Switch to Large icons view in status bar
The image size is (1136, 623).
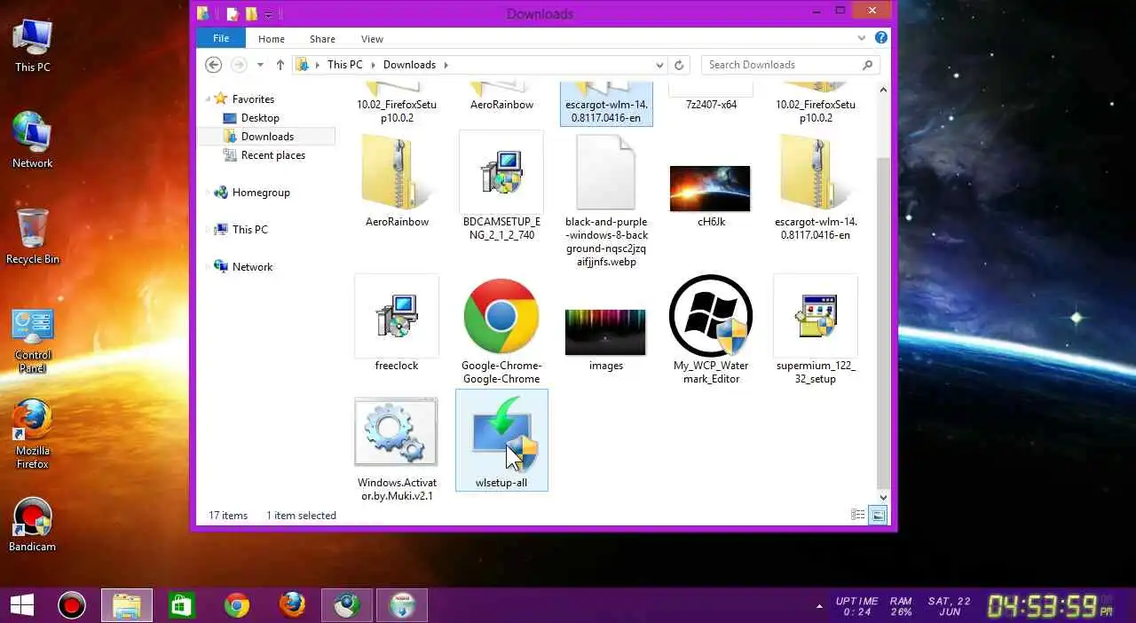878,515
